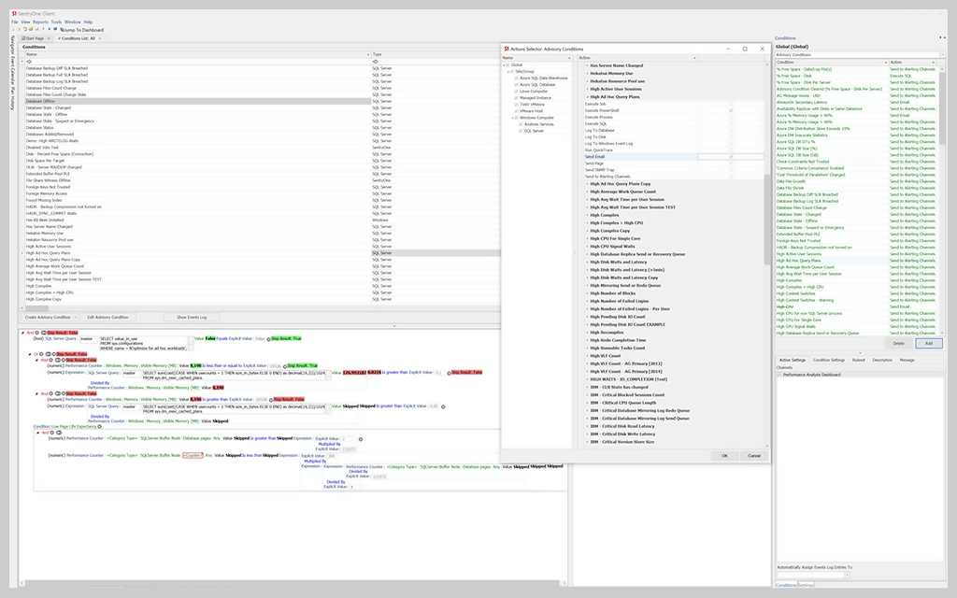
Task: Click the gear icon beside the Explicit Value field
Action: pyautogui.click(x=359, y=440)
